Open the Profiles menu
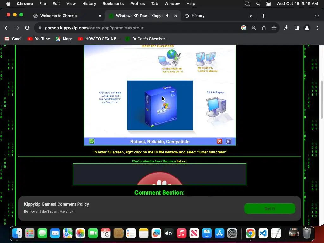The width and height of the screenshot is (324, 243). 138,4
